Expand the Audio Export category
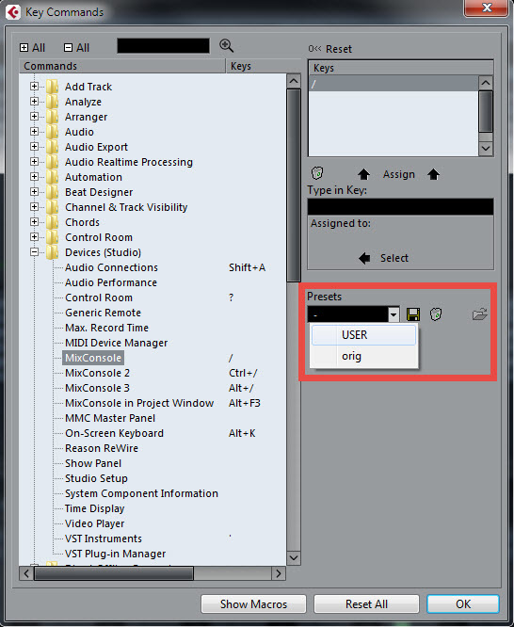514x627 pixels. (35, 146)
